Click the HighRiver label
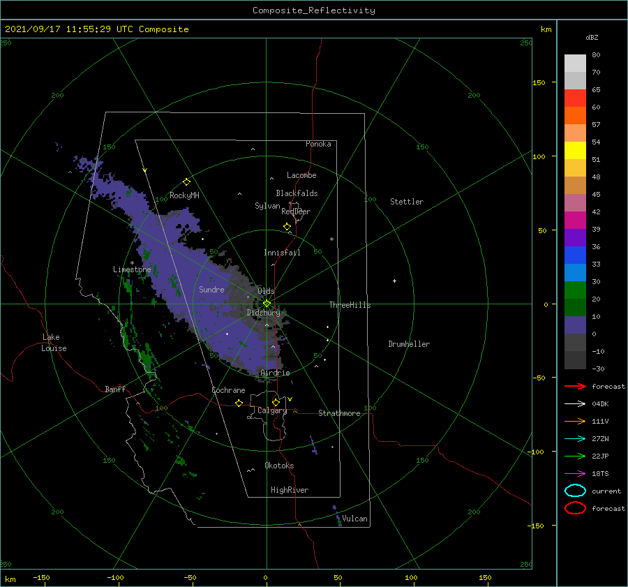 290,490
